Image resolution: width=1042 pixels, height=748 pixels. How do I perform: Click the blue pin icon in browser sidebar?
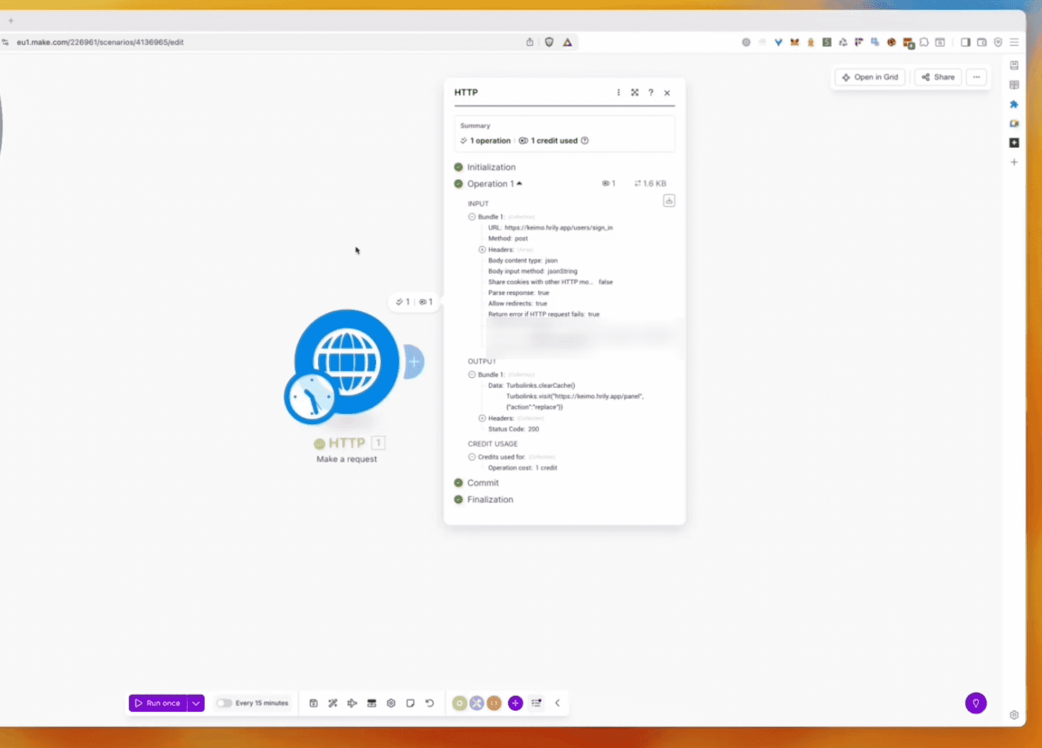(1014, 105)
